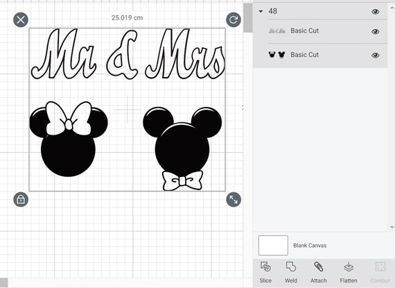
Task: Collapse the group 48 arrow
Action: pos(261,11)
